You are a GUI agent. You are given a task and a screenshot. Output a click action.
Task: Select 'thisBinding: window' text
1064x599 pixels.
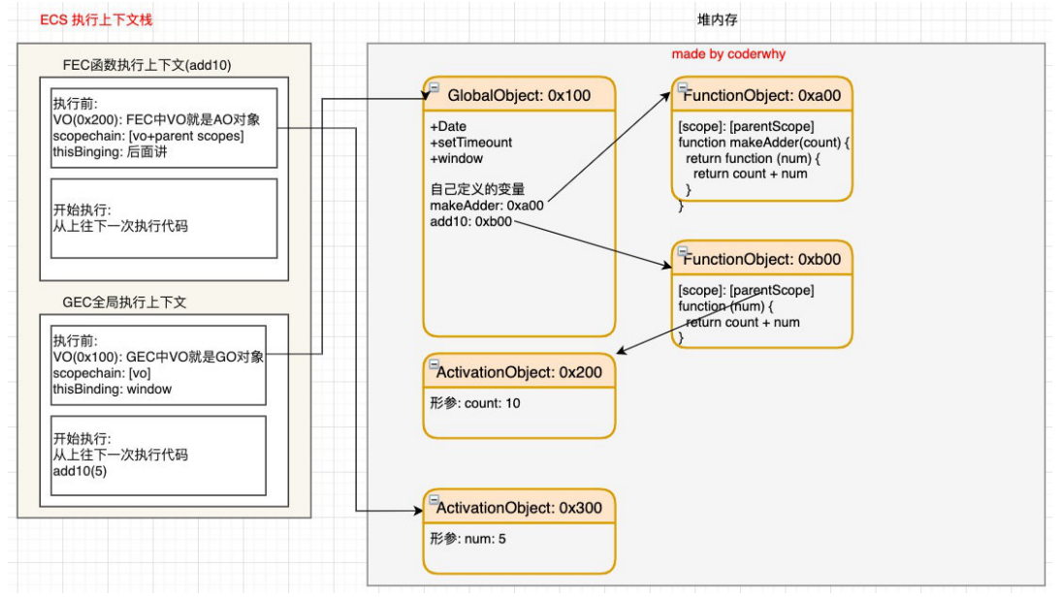pyautogui.click(x=112, y=390)
